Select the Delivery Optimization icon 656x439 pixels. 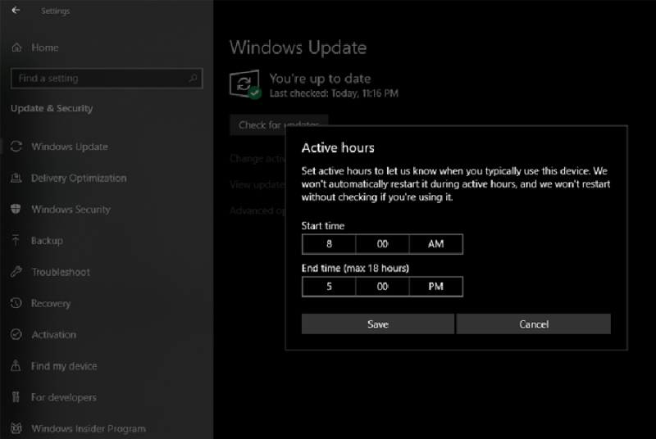pyautogui.click(x=16, y=178)
